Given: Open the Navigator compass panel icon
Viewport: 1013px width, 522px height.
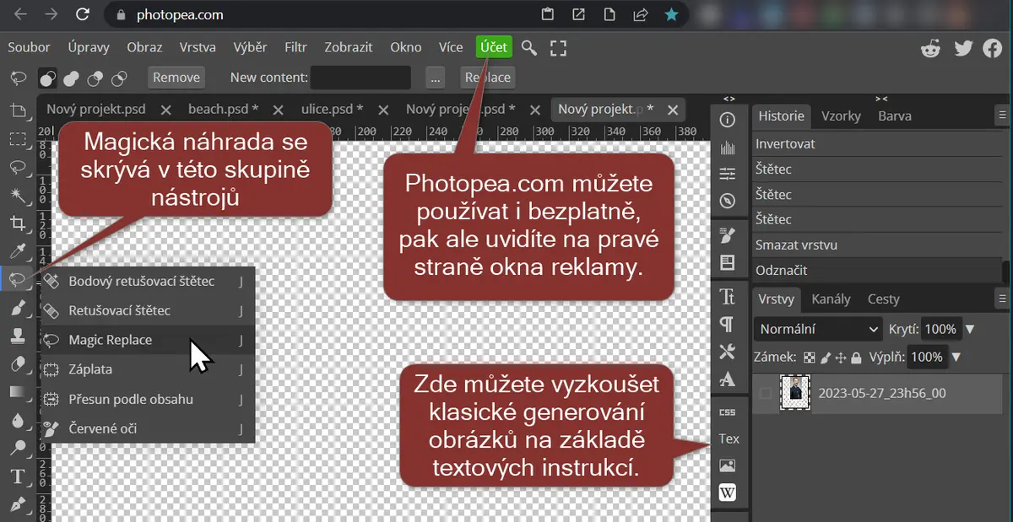Looking at the screenshot, I should (728, 202).
